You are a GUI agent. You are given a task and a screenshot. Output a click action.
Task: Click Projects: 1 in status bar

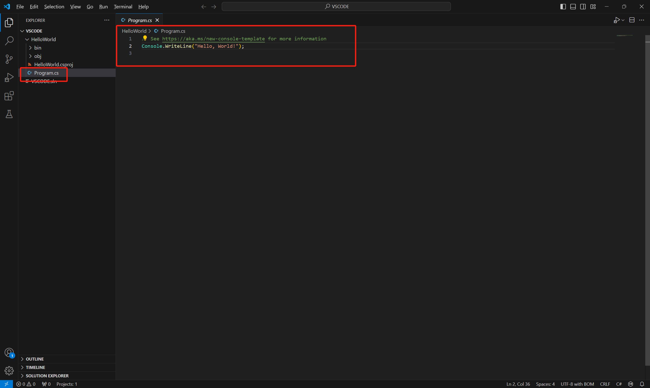point(67,384)
